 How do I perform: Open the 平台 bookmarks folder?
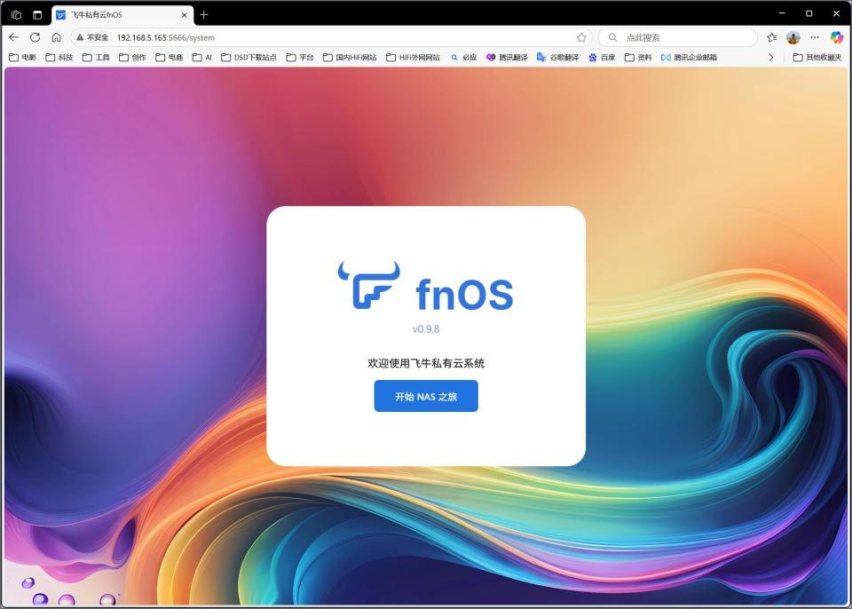[x=300, y=57]
